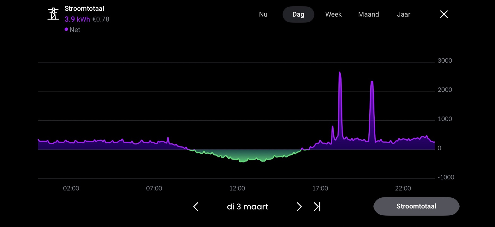This screenshot has height=227, width=495.
Task: Open the Maand tab
Action: tap(368, 14)
